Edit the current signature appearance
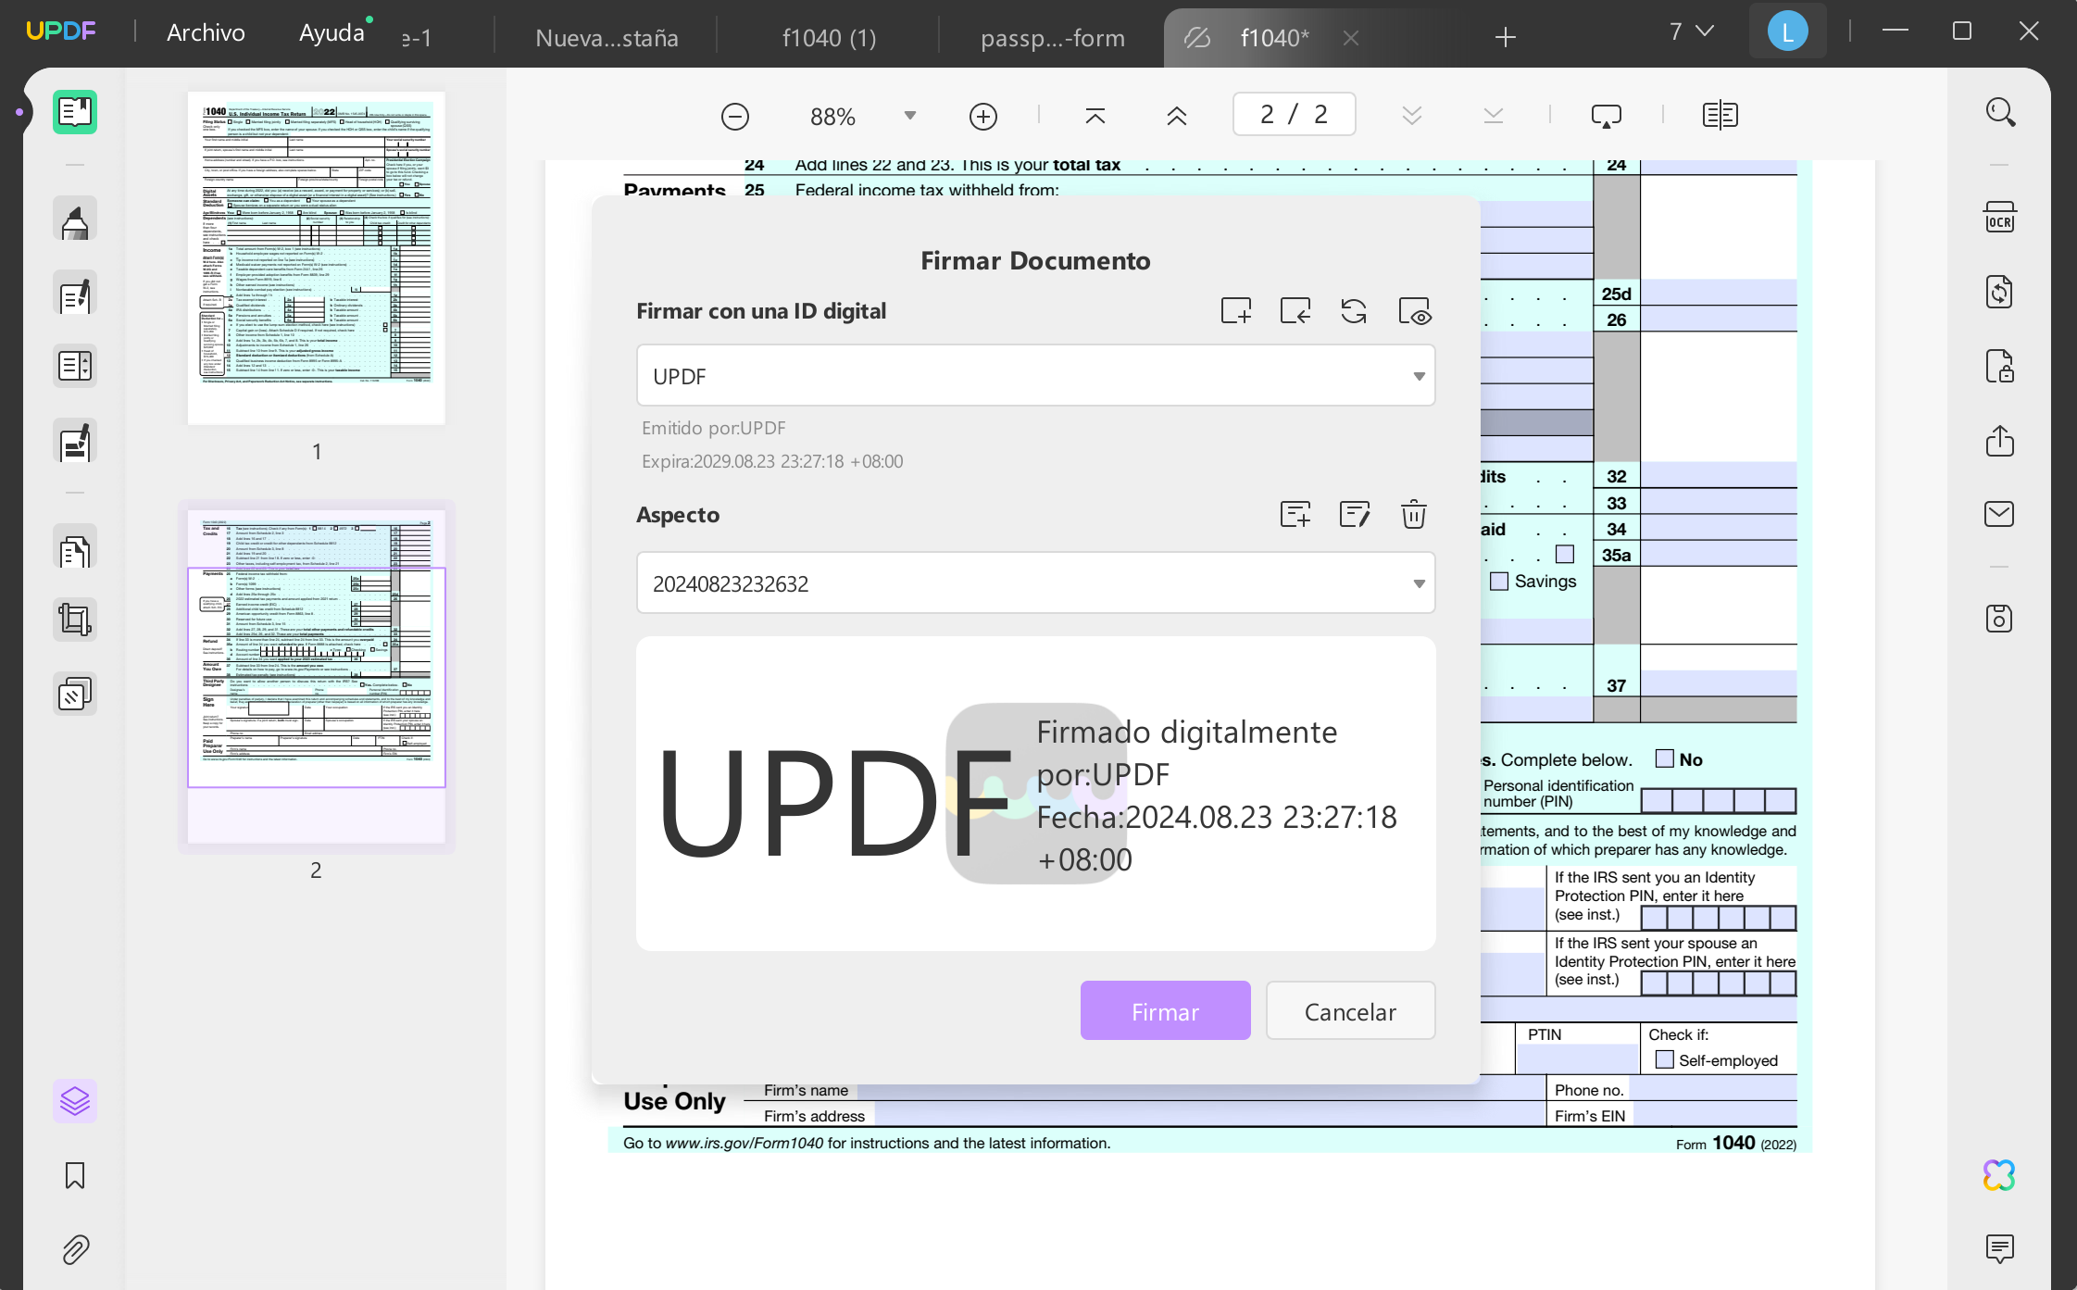2077x1290 pixels. click(x=1355, y=514)
